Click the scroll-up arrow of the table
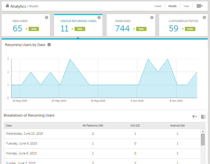This screenshot has width=210, height=164. tap(203, 131)
